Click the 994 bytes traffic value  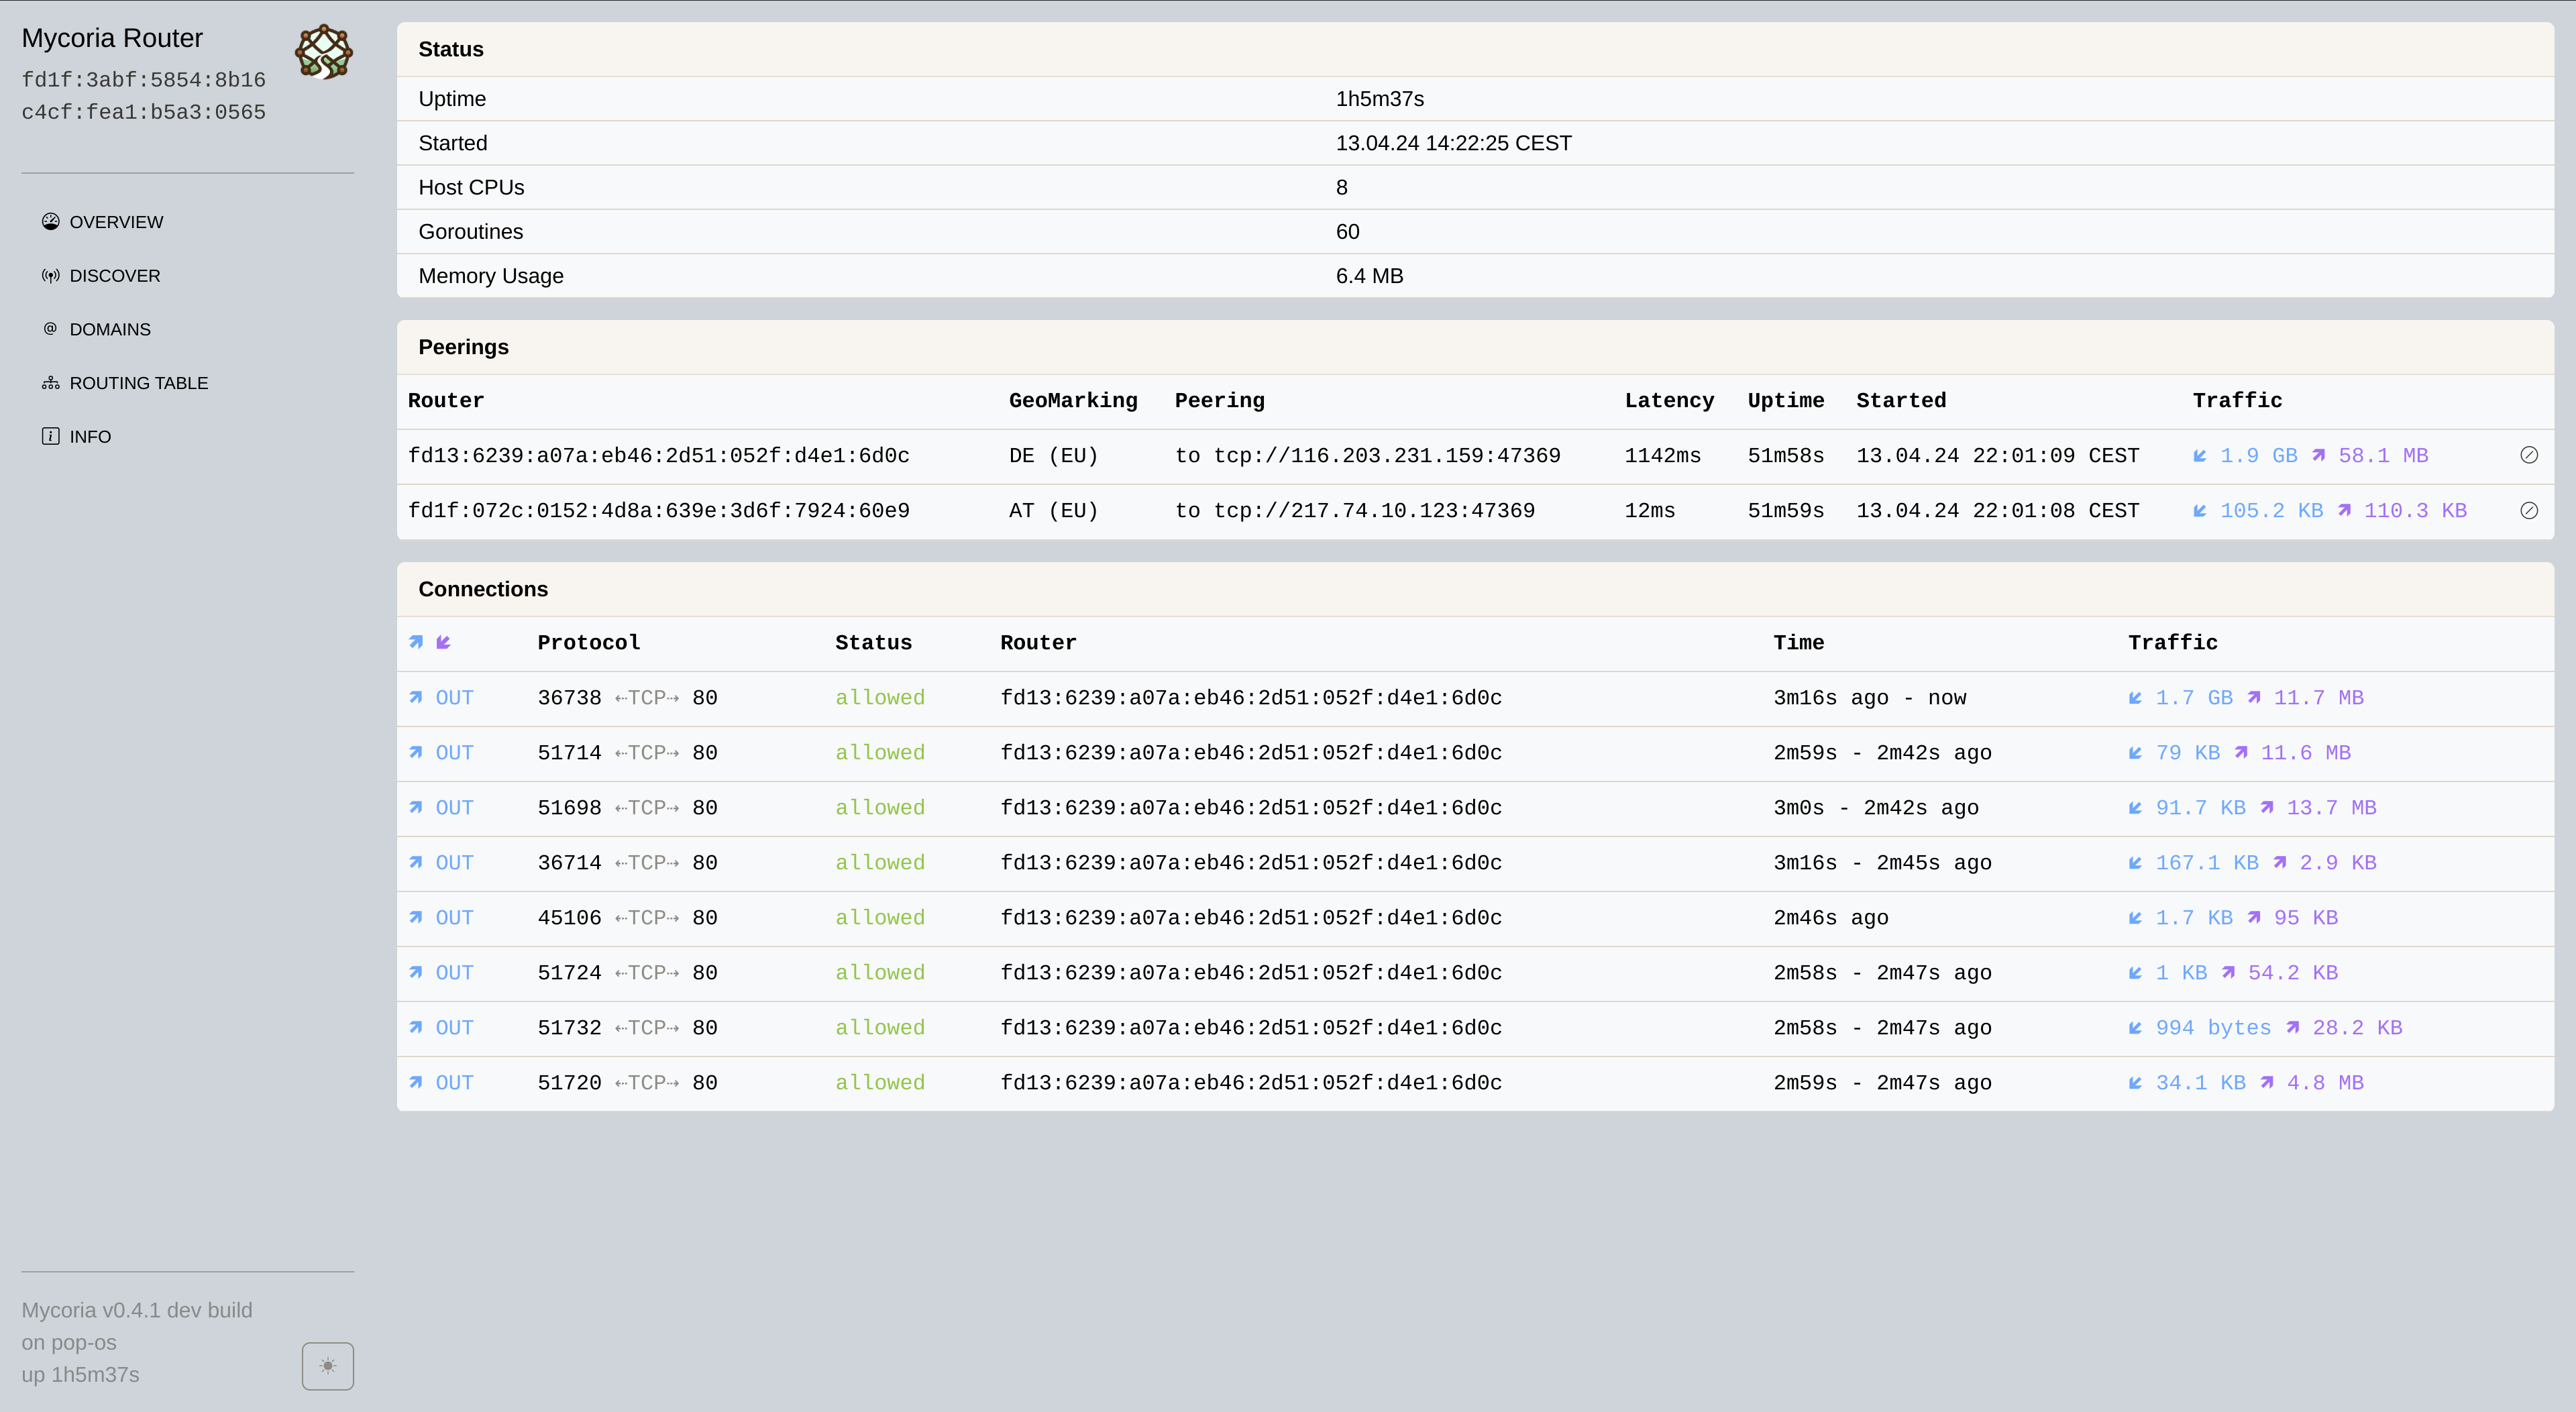pyautogui.click(x=2213, y=1028)
